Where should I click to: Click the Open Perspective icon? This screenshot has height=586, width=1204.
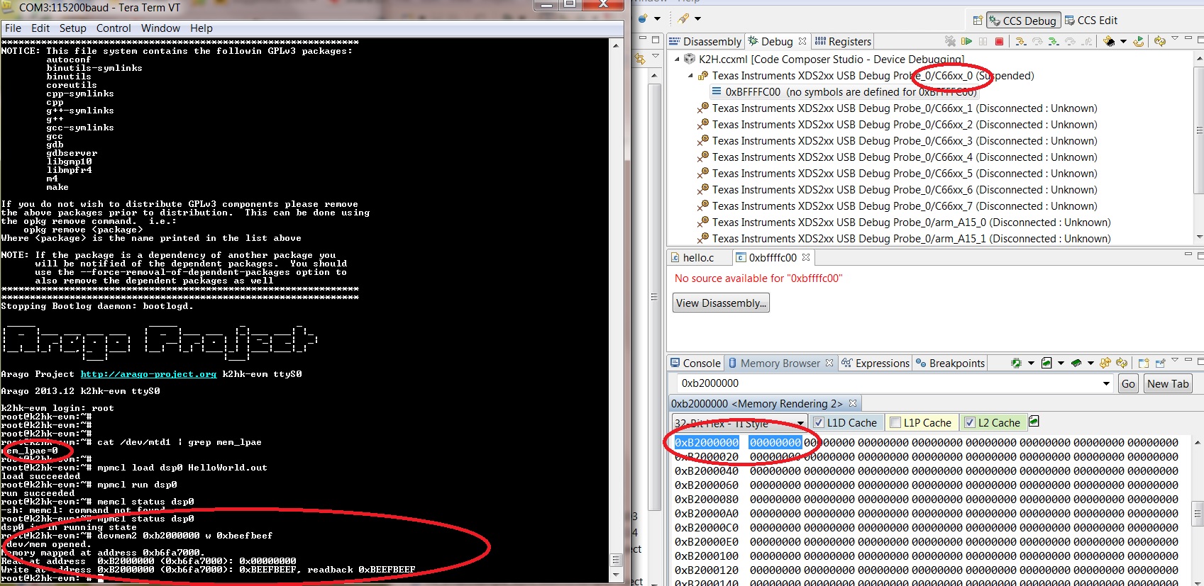click(x=977, y=20)
